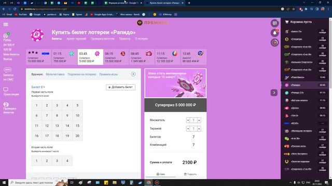
Task: Open Билеты по СМС icon in sidebar
Action: click(x=7, y=70)
